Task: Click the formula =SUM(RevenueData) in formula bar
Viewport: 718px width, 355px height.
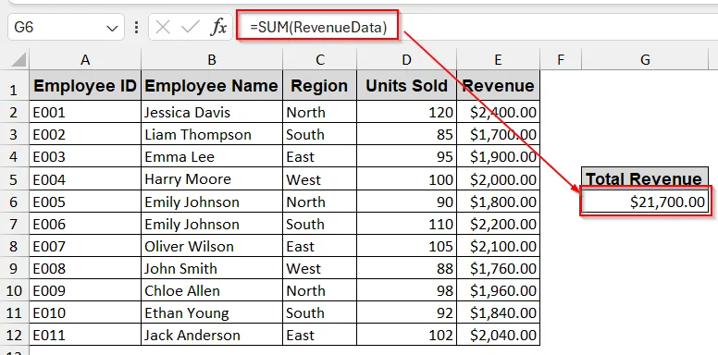Action: 318,28
